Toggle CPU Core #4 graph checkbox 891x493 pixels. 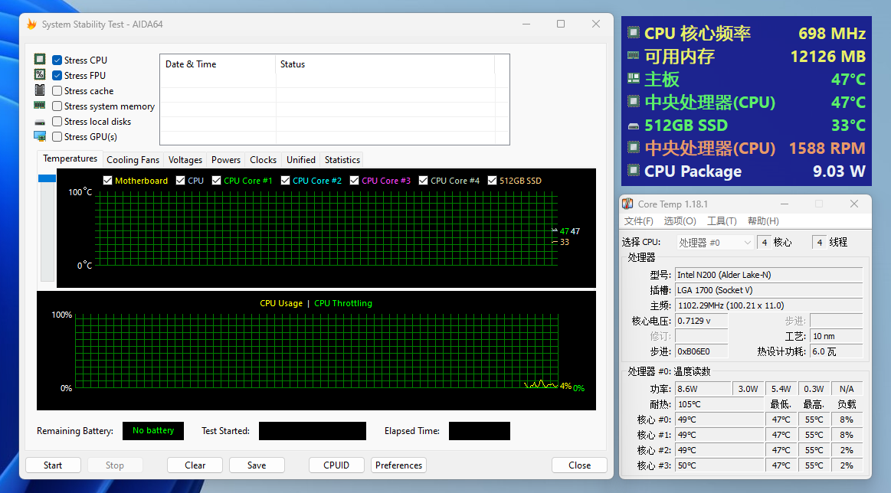pos(423,180)
